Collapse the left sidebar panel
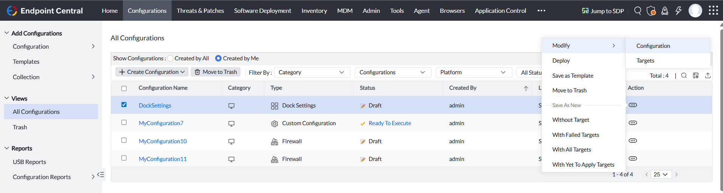 101,175
